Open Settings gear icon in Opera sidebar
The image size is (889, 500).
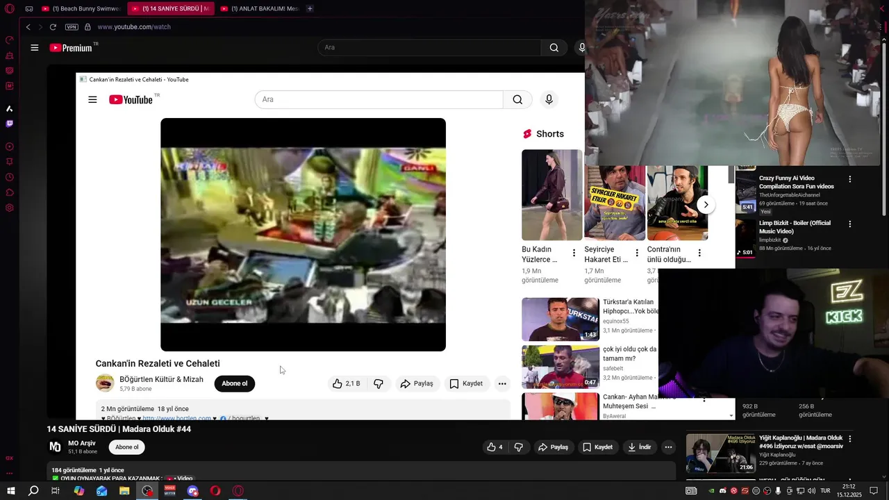coord(9,208)
